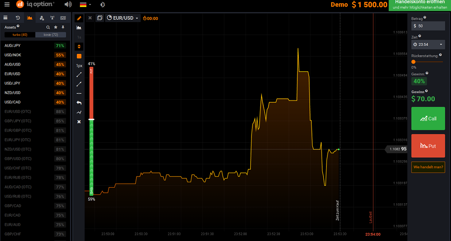Click the Betrag amount input field
The height and width of the screenshot is (241, 451).
point(428,26)
